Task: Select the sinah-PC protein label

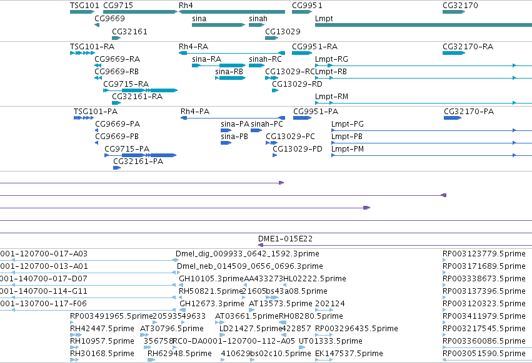Action: click(267, 124)
